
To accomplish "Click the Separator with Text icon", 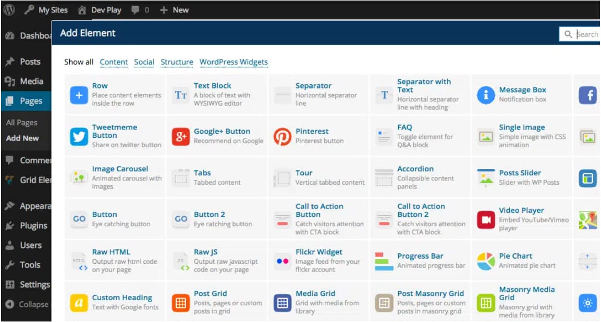I will [384, 95].
